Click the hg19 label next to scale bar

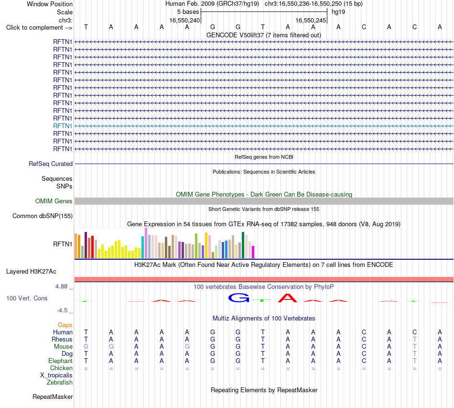(x=338, y=12)
